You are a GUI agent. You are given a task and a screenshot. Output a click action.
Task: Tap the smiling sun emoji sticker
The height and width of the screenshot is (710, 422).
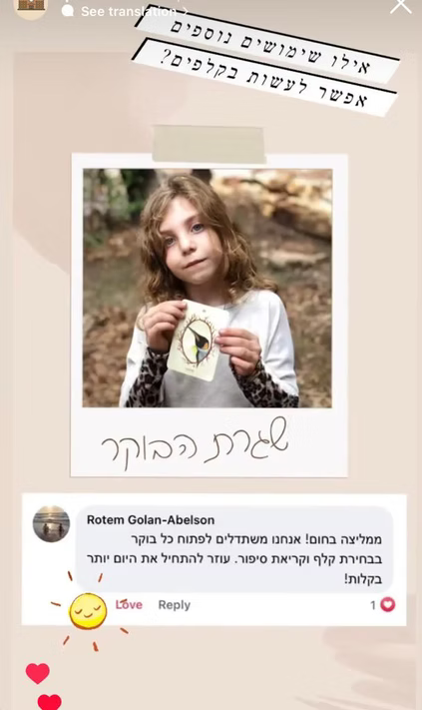pos(88,611)
